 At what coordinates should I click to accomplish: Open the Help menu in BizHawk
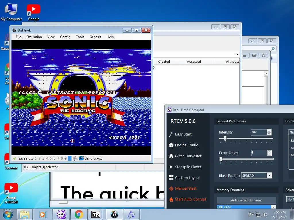coord(110,37)
